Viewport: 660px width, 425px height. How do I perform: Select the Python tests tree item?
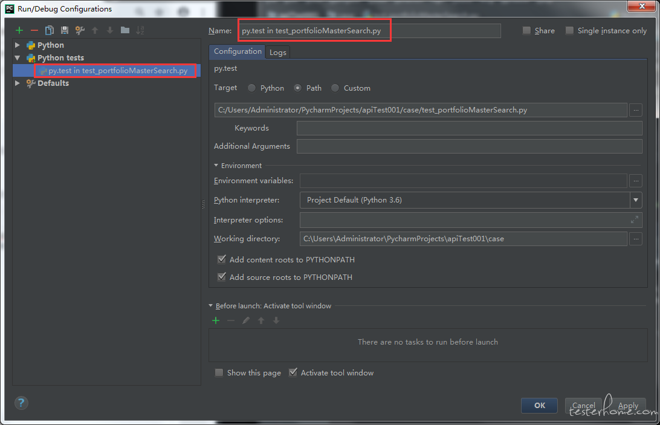pos(60,57)
